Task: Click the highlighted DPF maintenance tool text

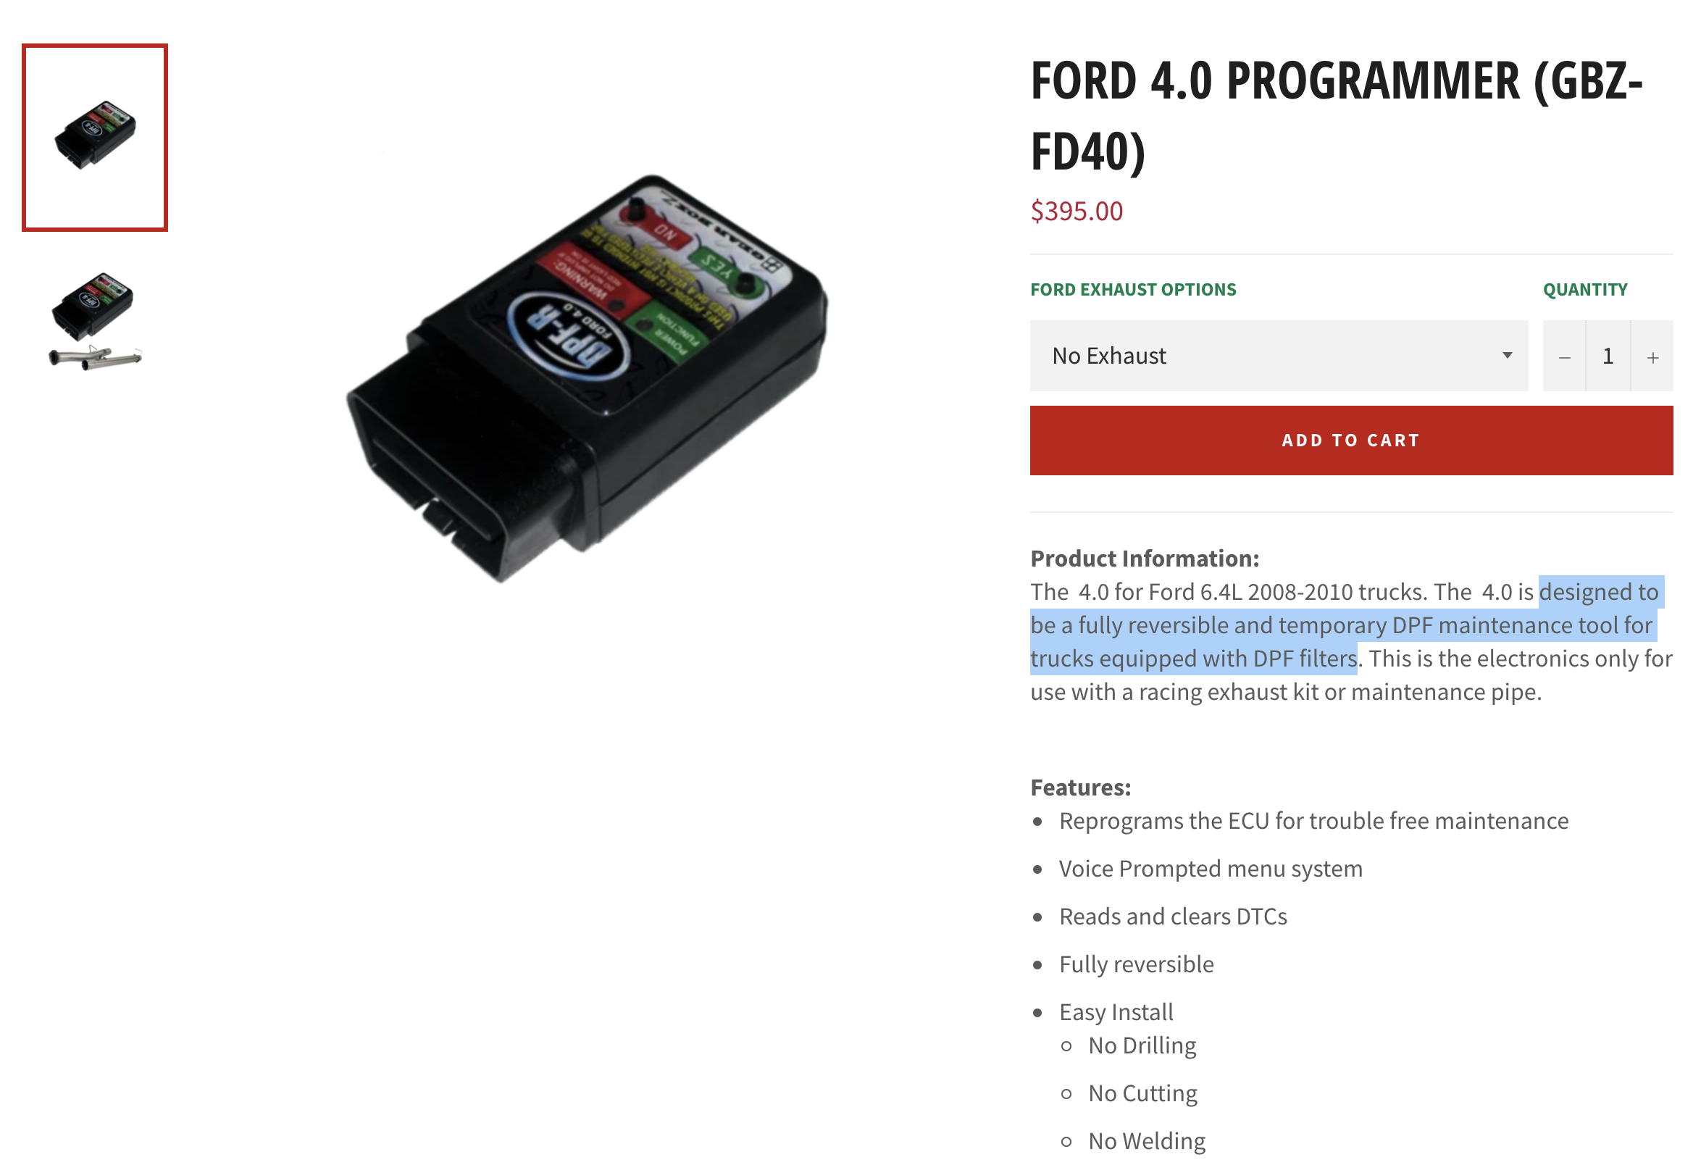Action: tap(1347, 625)
